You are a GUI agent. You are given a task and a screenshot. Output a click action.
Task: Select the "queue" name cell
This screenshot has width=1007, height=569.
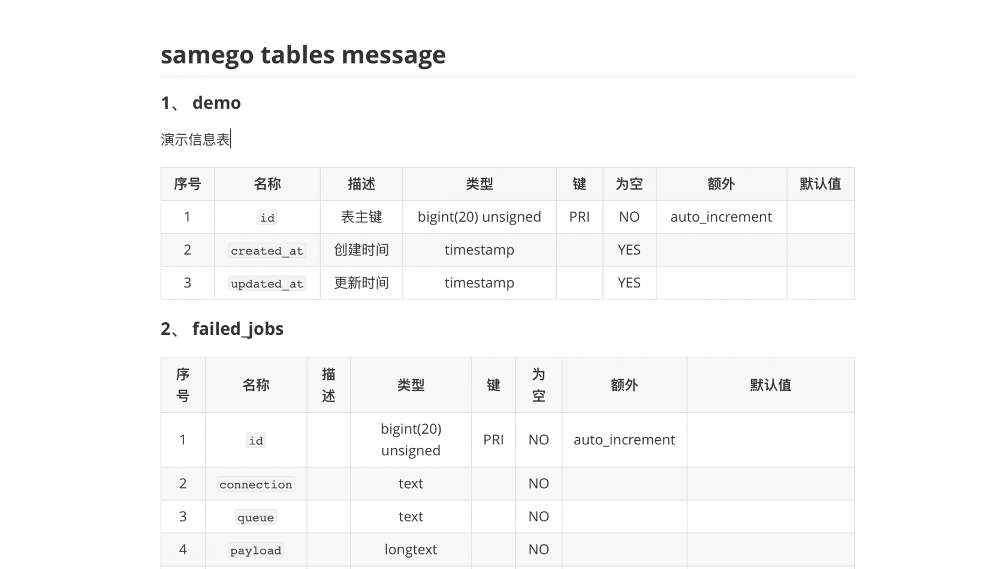click(256, 517)
